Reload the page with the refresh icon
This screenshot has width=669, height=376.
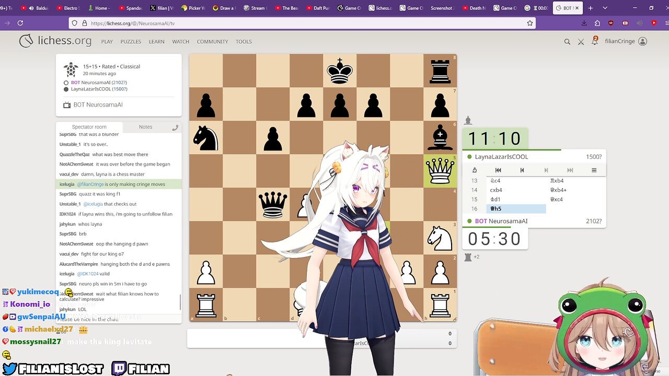point(20,23)
